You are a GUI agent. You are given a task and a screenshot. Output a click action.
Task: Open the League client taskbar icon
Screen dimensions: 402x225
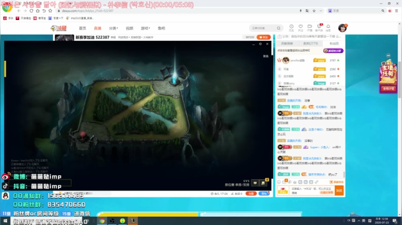[133, 221]
